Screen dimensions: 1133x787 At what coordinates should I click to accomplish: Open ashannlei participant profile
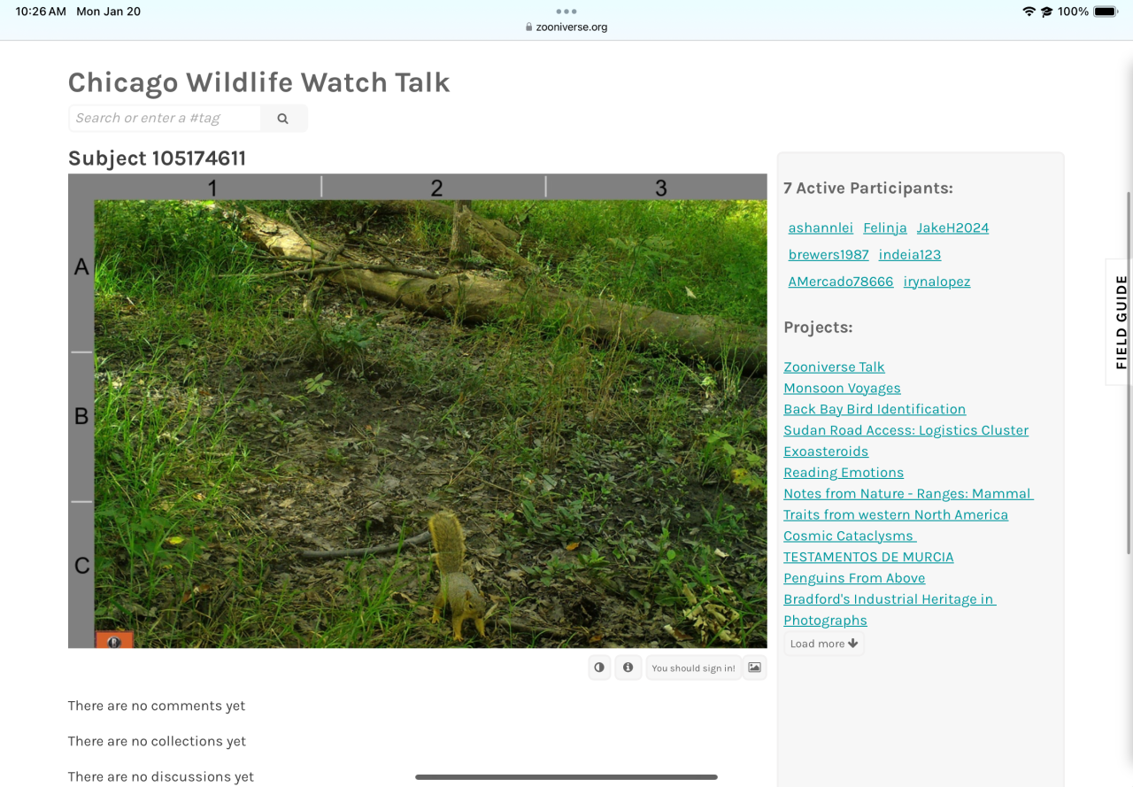(x=821, y=228)
